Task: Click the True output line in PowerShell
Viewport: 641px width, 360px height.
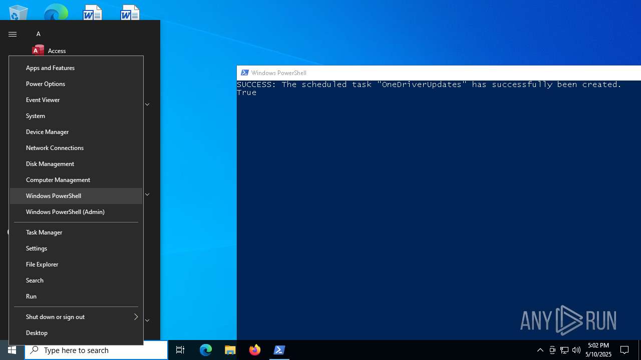Action: pyautogui.click(x=247, y=92)
